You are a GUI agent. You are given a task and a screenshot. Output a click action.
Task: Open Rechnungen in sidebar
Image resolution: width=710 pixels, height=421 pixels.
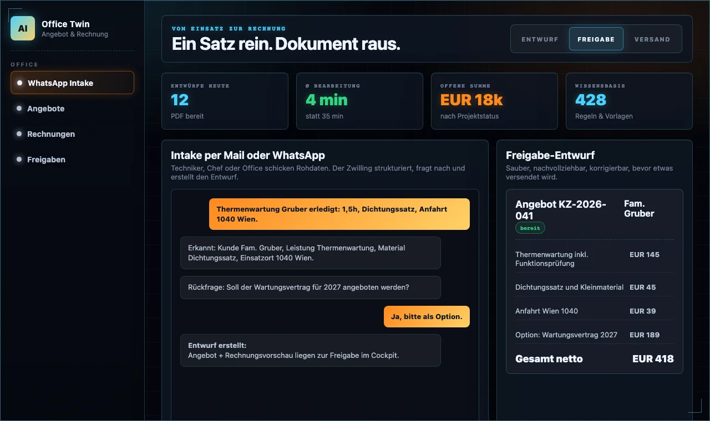(x=72, y=134)
